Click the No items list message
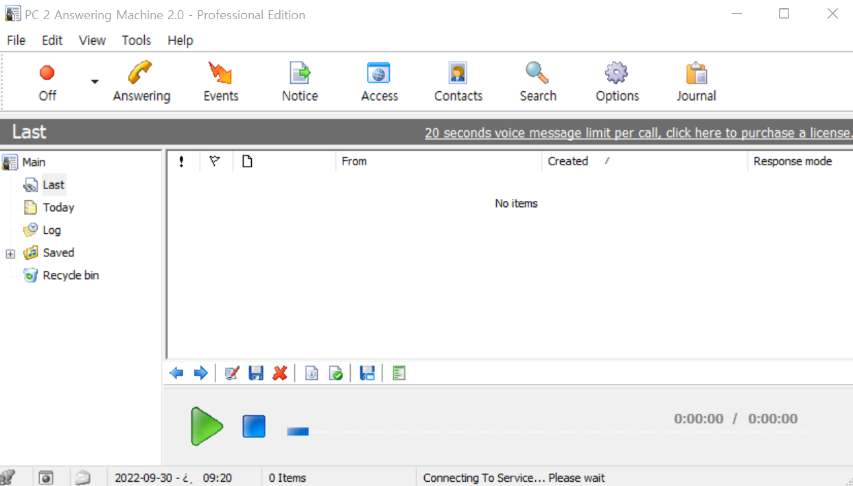 click(x=516, y=204)
